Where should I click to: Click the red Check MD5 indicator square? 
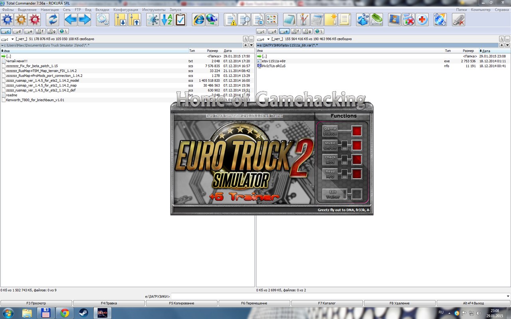point(357,160)
